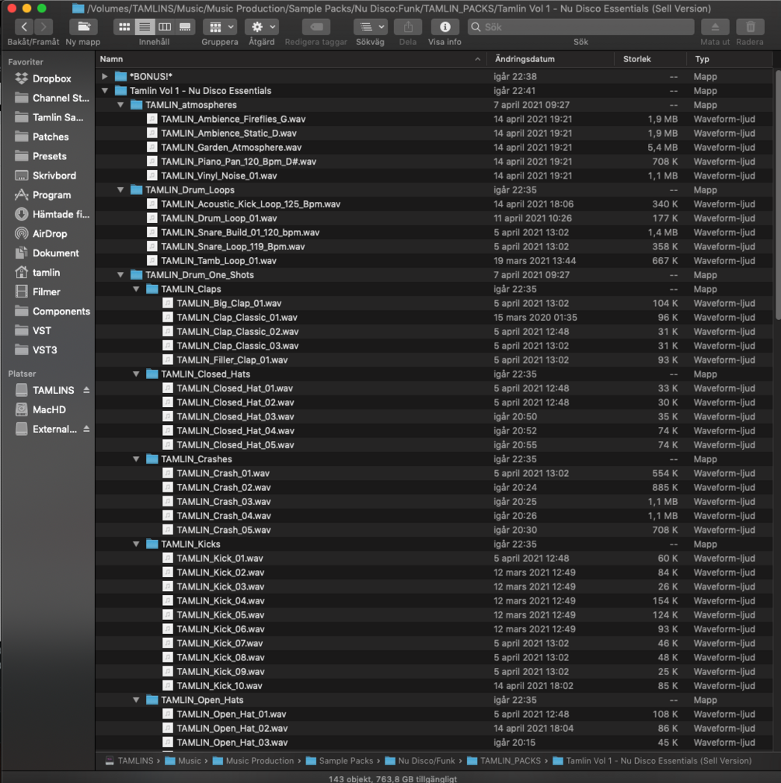Sort by the Ändringsdatum column header
This screenshot has height=783, width=781.
551,59
